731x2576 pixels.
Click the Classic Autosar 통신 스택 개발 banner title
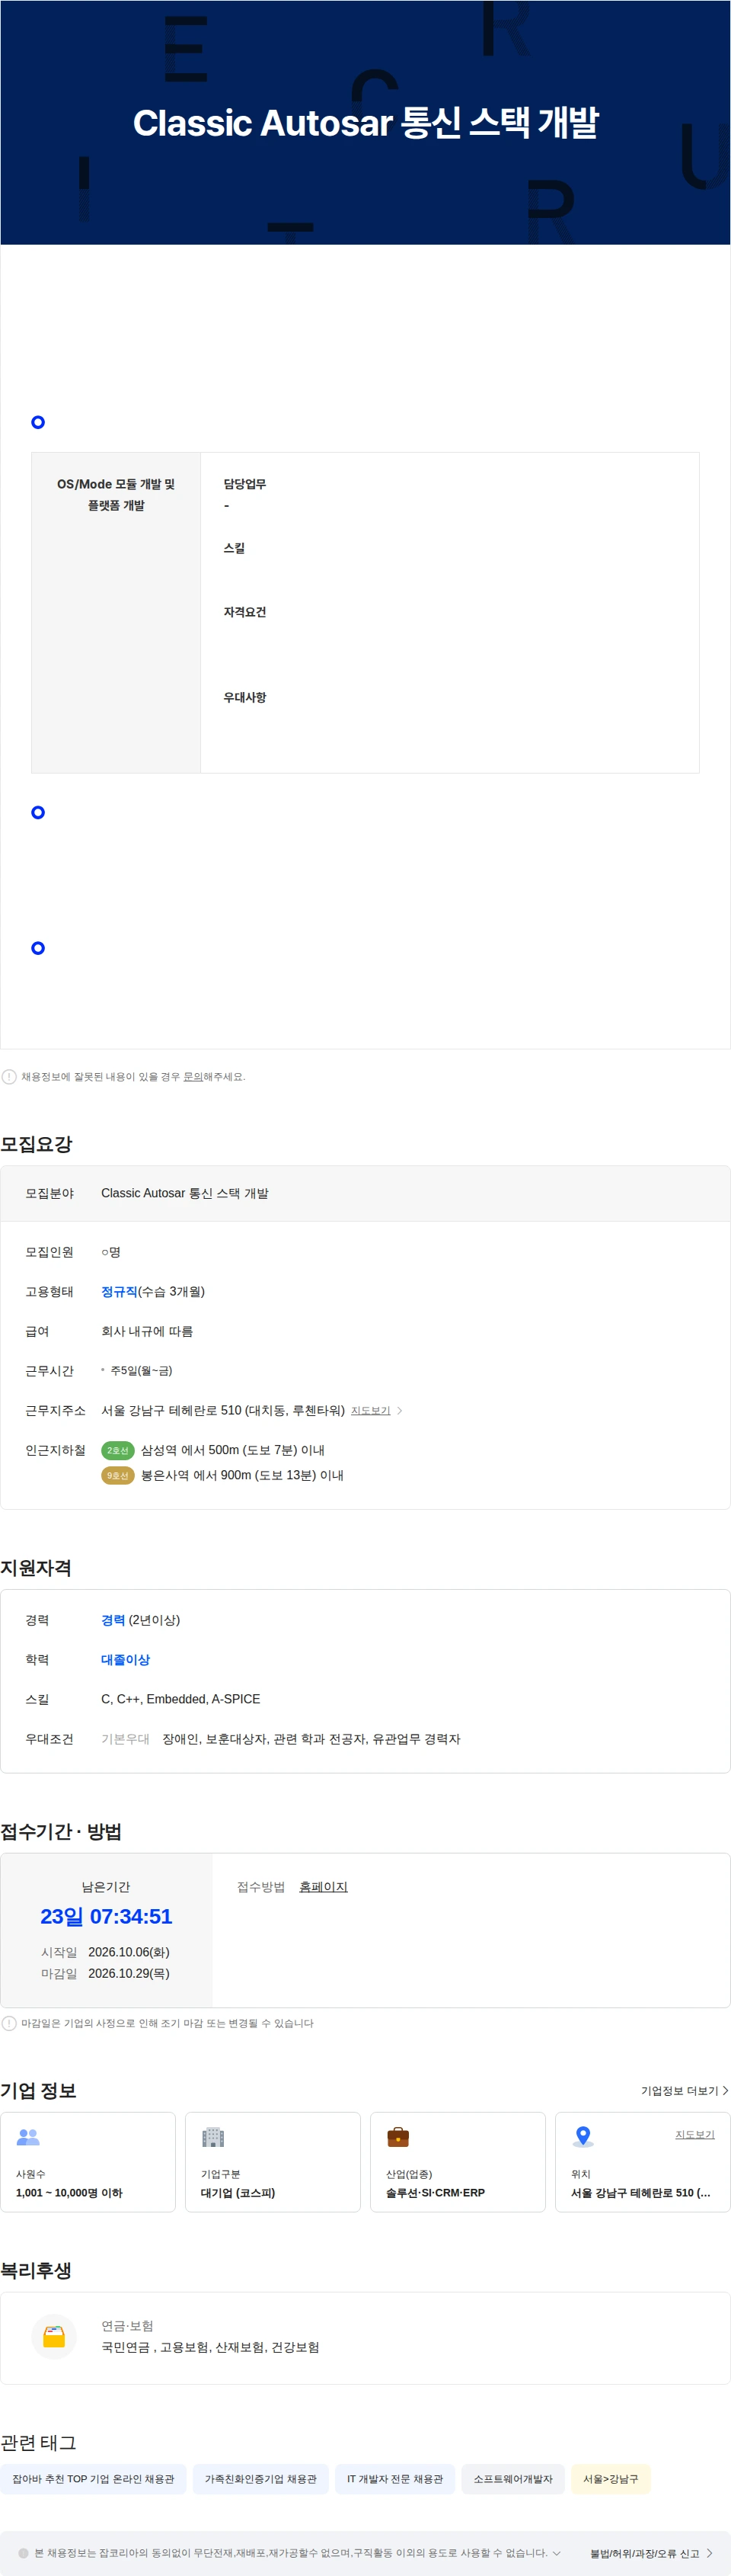[x=365, y=122]
